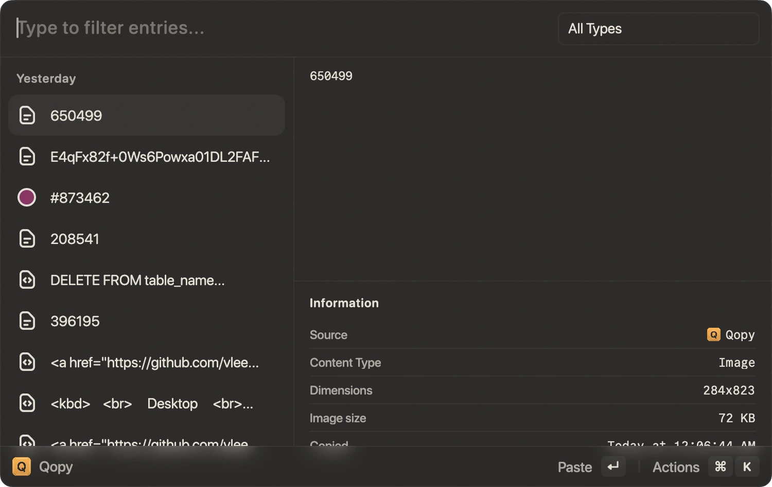Viewport: 772px width, 487px height.
Task: Select the E4qFx82f+0Ws6Powxa01DL2FAF entry
Action: [147, 156]
